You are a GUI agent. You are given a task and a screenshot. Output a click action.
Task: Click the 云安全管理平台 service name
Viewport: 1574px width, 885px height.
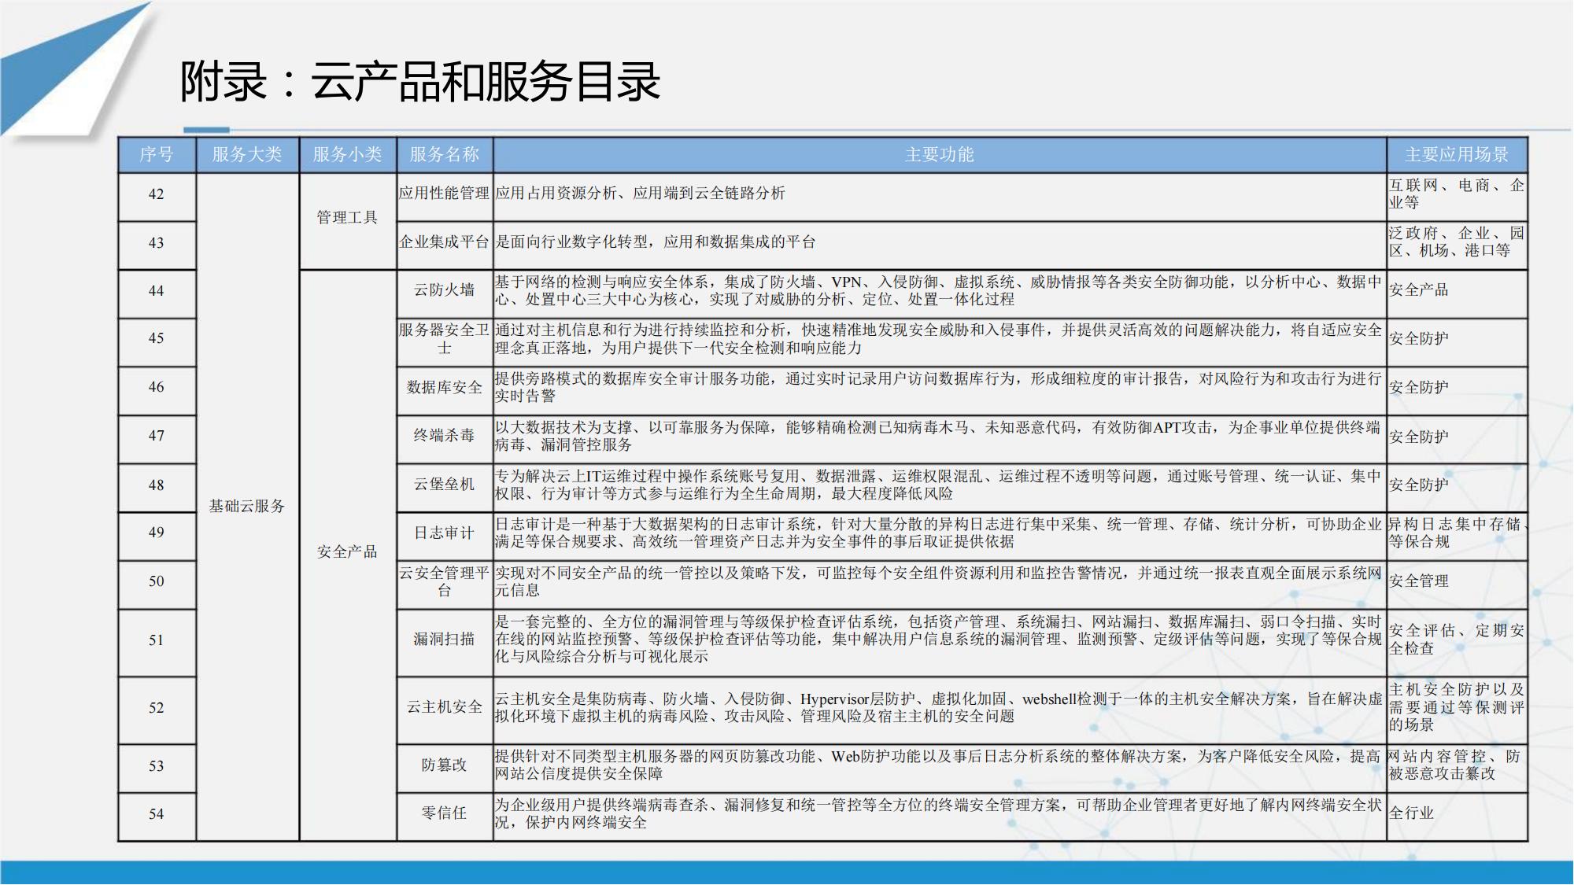[x=445, y=582]
